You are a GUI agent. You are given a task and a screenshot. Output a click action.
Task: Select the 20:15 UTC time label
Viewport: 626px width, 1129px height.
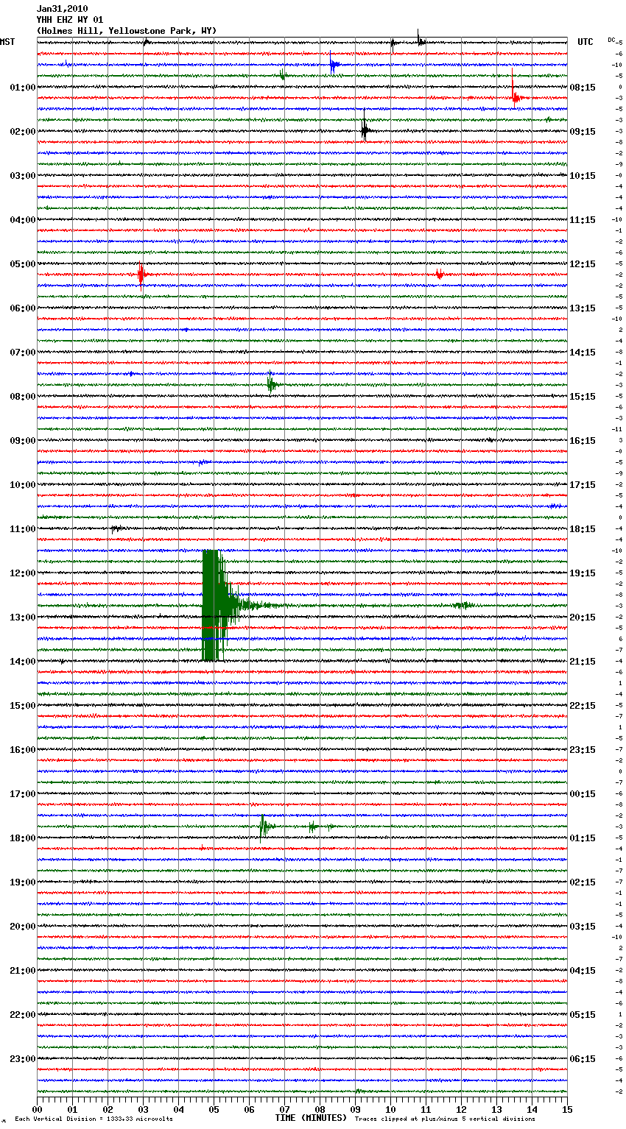(x=583, y=617)
